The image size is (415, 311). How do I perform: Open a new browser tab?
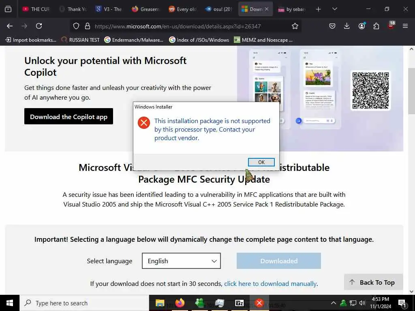point(319,9)
